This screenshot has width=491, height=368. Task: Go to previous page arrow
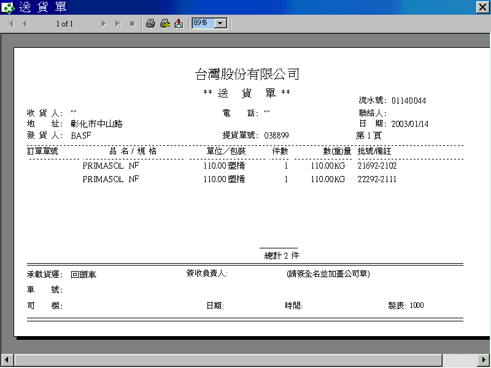pos(25,24)
